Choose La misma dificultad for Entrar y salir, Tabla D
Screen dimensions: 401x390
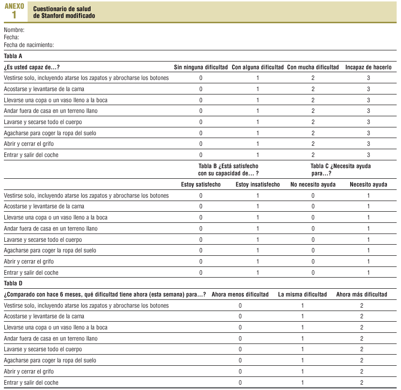(x=302, y=383)
